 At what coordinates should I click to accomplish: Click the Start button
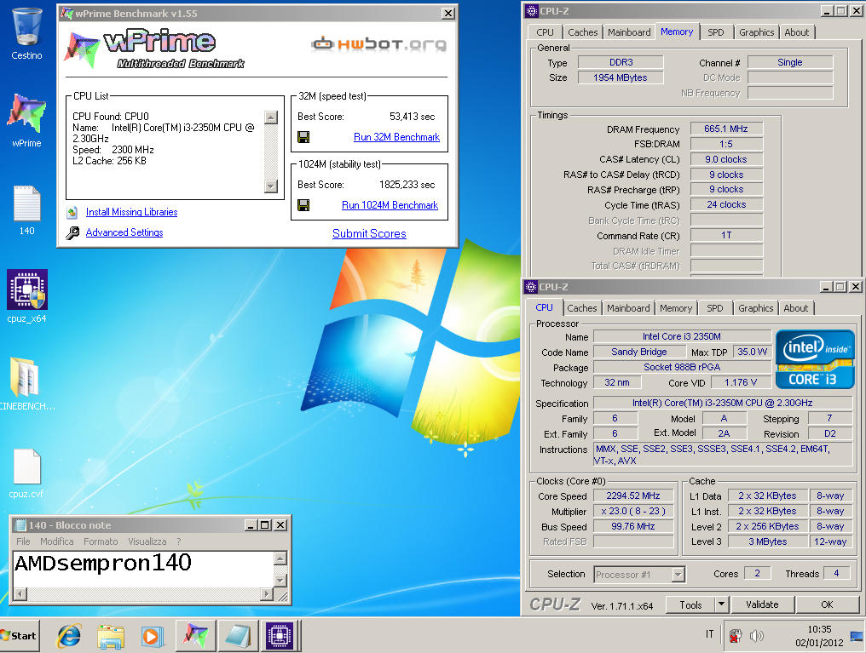[18, 635]
